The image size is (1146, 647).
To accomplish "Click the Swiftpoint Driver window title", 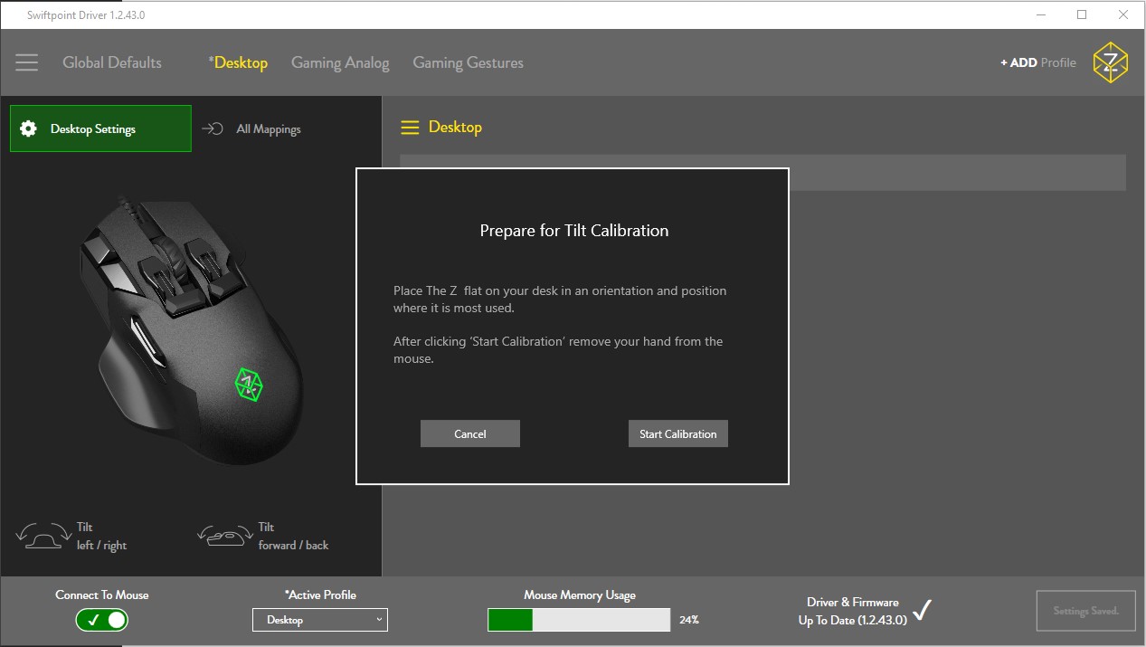I will coord(86,15).
